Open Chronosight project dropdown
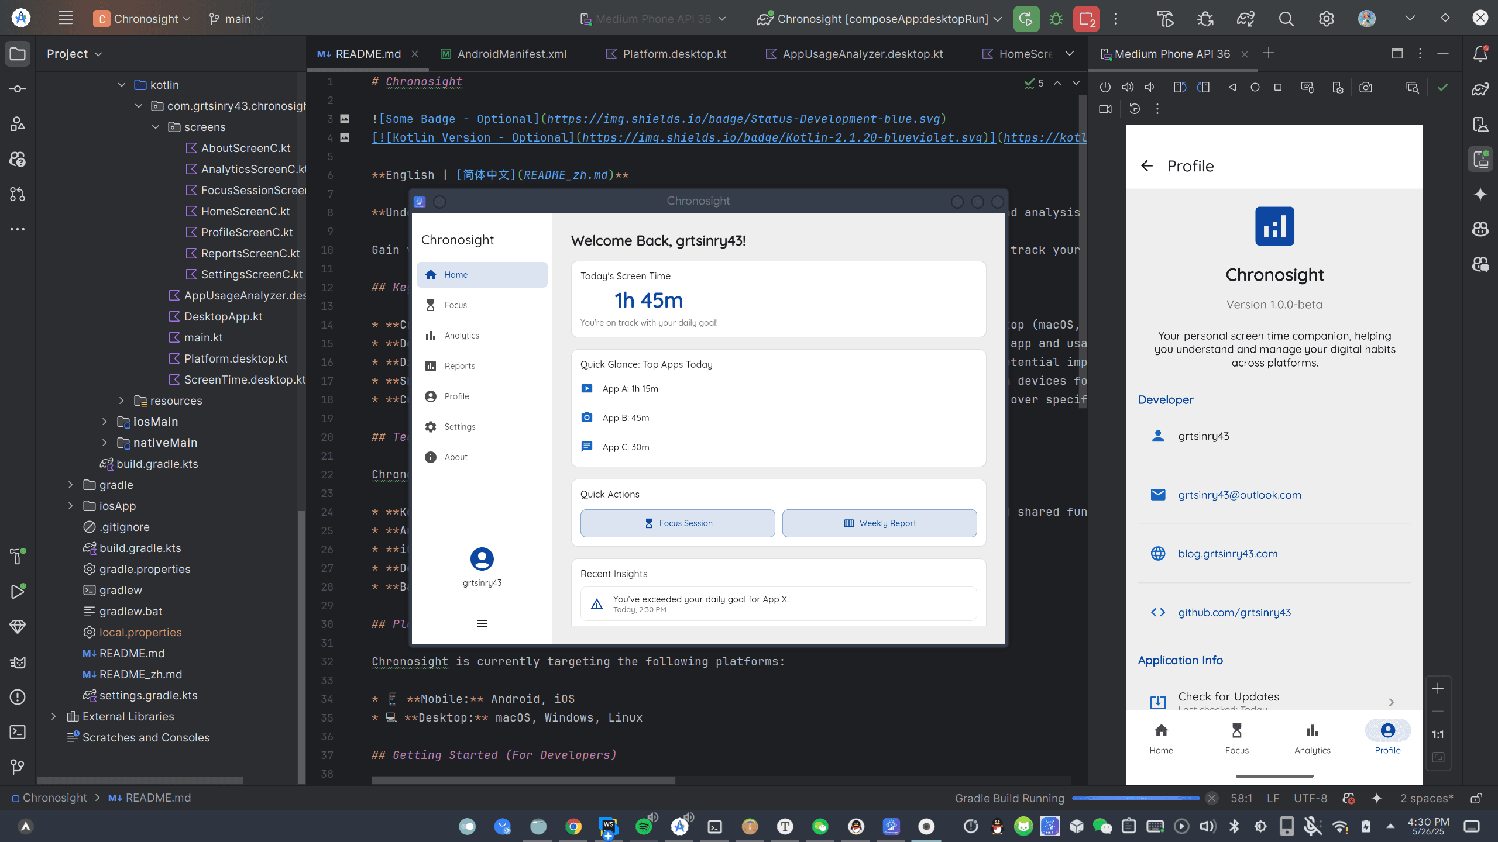1498x842 pixels. tap(142, 19)
